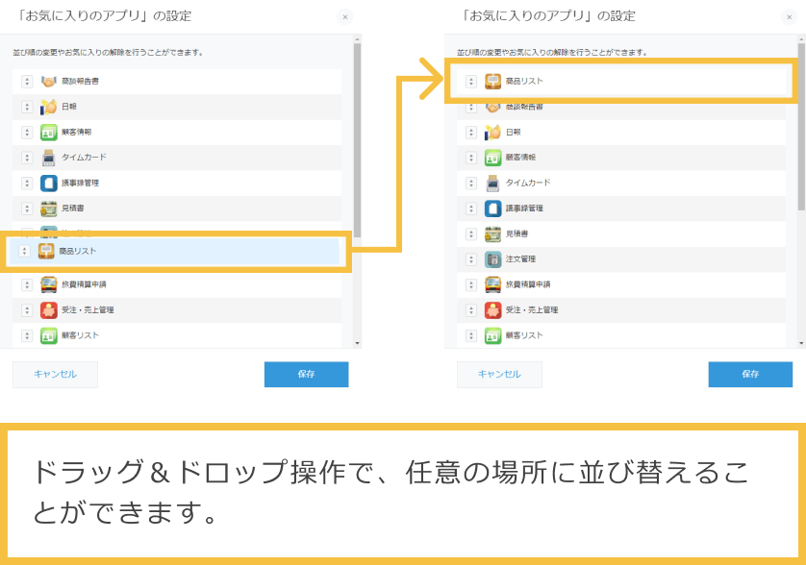Click the reorder handle next to タイムカード

click(x=470, y=183)
